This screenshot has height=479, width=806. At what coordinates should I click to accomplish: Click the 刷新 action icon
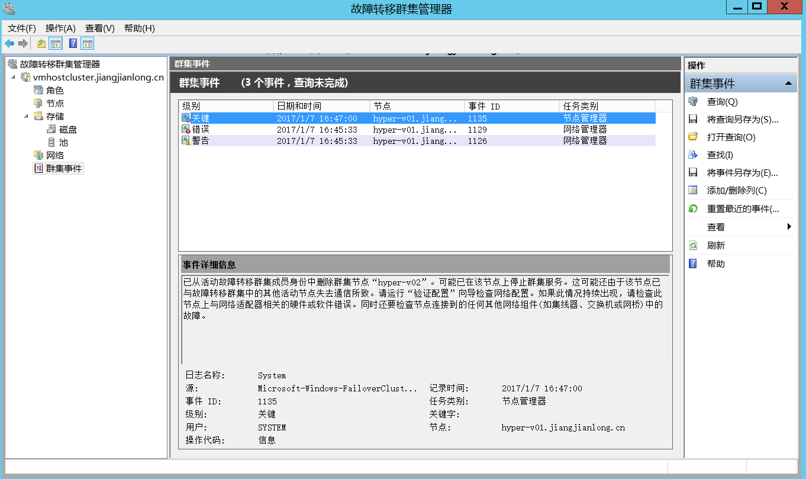[x=694, y=245]
